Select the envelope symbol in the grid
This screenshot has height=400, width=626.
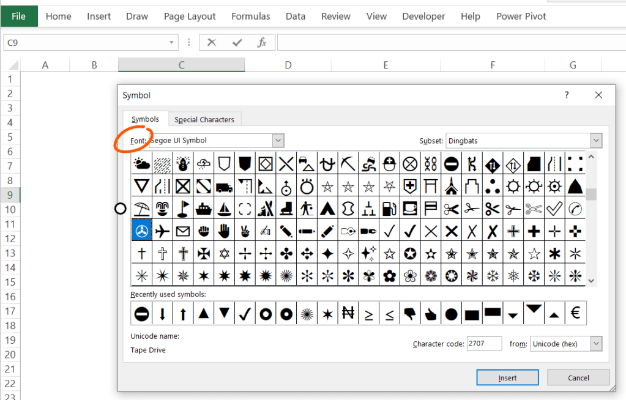coord(183,231)
